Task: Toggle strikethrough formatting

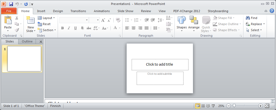Action: point(89,28)
